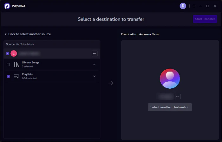The width and height of the screenshot is (222, 142).
Task: Click the '1/36 selected' text
Action: click(29, 78)
